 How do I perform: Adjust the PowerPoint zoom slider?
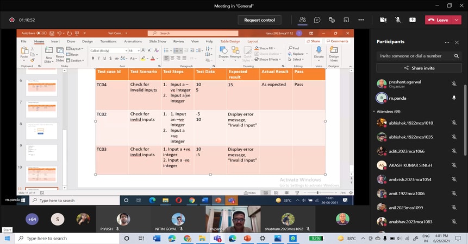[x=318, y=192]
